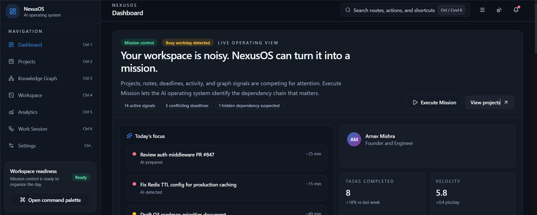This screenshot has height=215, width=537.
Task: Click the View projects button
Action: click(490, 102)
